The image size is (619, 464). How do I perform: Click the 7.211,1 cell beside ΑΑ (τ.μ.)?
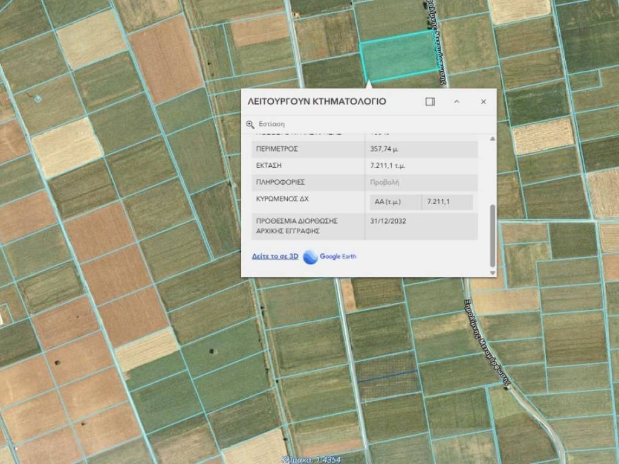438,202
